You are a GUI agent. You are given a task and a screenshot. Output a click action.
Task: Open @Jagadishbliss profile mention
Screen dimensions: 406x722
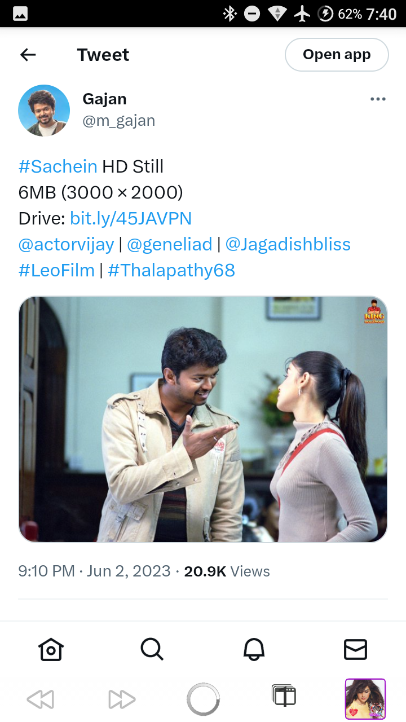(x=288, y=244)
